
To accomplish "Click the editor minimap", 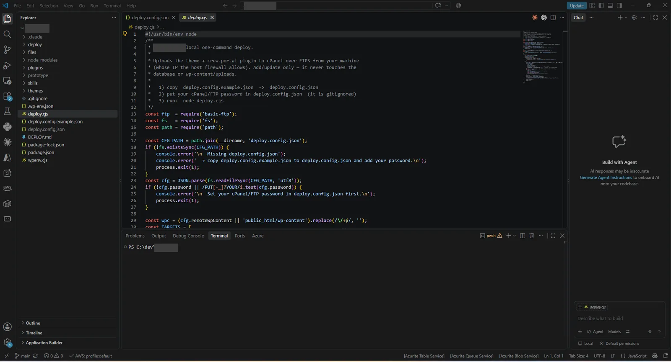I will tap(542, 56).
